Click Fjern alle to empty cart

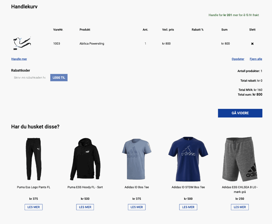256,59
